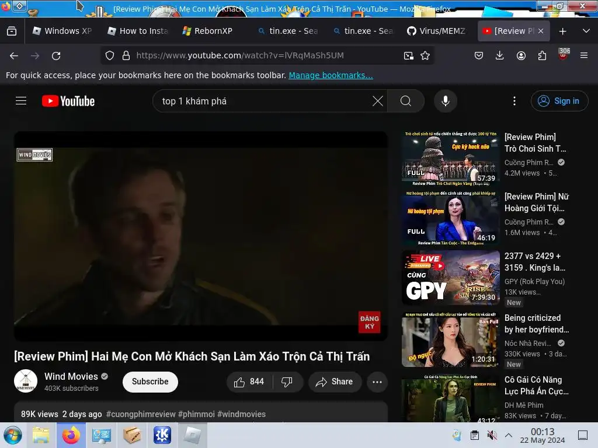Clear the YouTube search query
This screenshot has height=448, width=598.
click(x=378, y=101)
